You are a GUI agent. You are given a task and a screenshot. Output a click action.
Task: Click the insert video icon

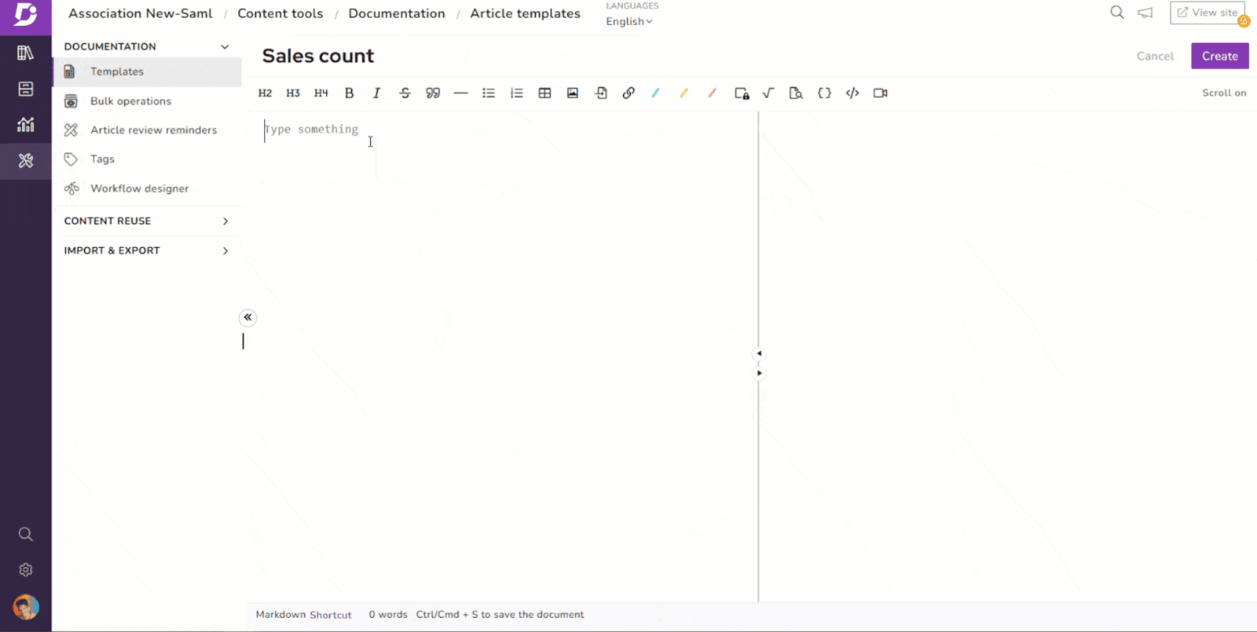880,93
